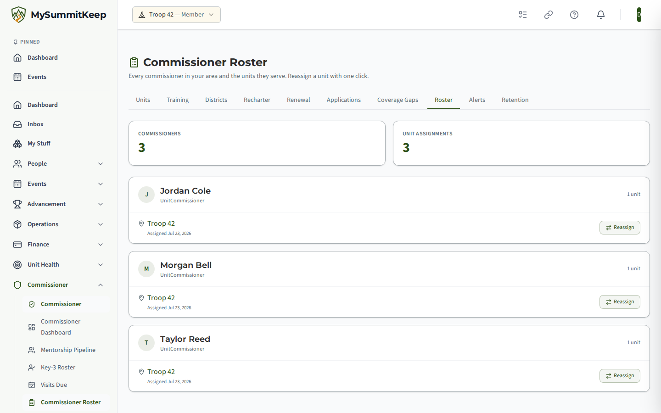The height and width of the screenshot is (413, 661).
Task: Switch to the Retention tab
Action: pos(515,100)
